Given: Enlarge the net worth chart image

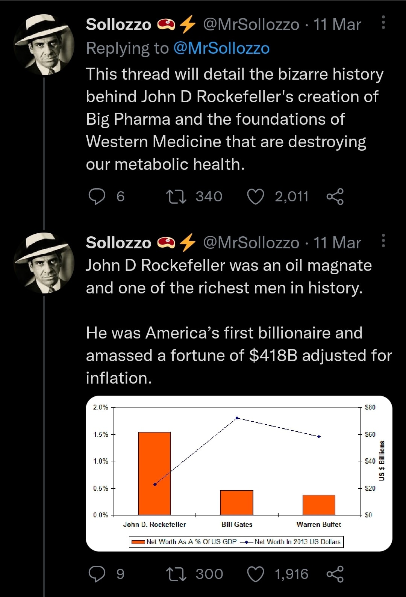Looking at the screenshot, I should 239,473.
